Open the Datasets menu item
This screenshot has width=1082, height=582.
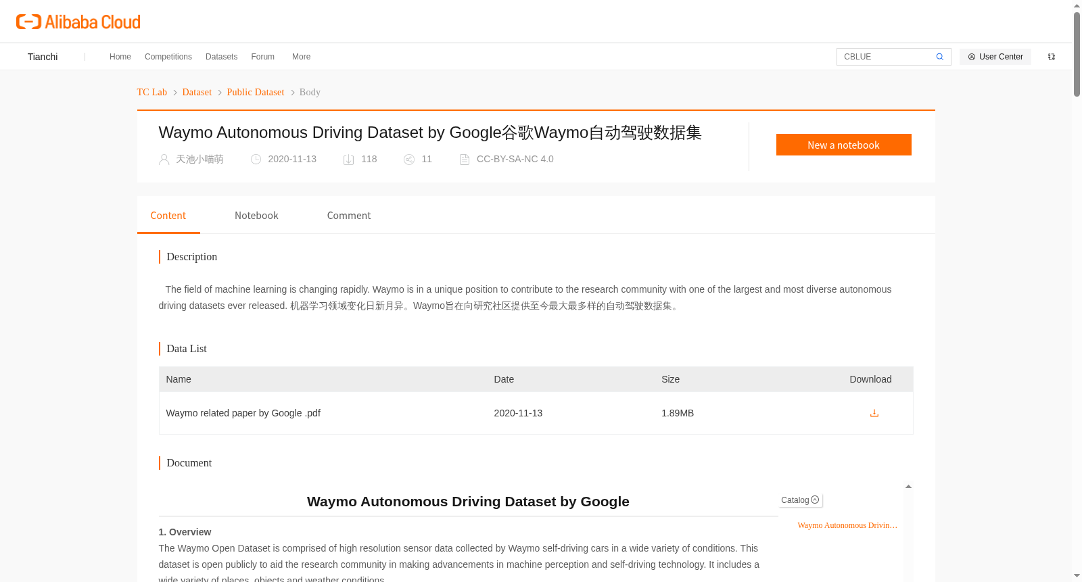tap(222, 57)
